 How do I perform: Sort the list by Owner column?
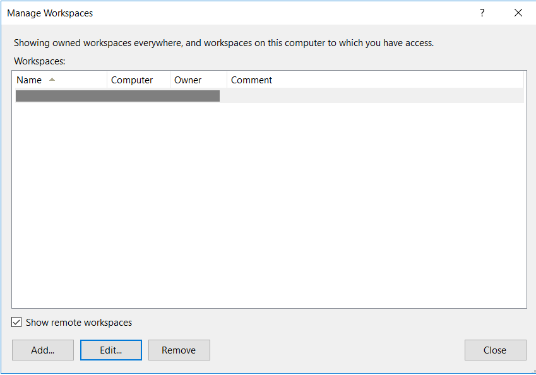pyautogui.click(x=188, y=80)
